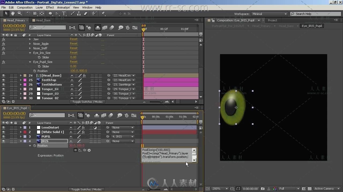Open the Effect menu
Image resolution: width=343 pixels, height=192 pixels.
click(50, 7)
